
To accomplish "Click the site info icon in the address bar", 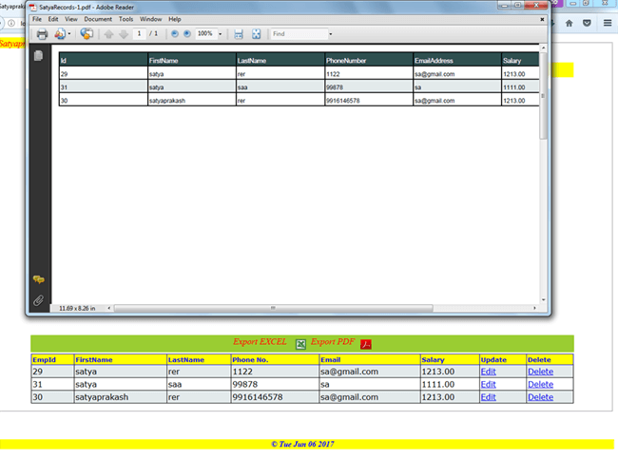I will click(11, 23).
